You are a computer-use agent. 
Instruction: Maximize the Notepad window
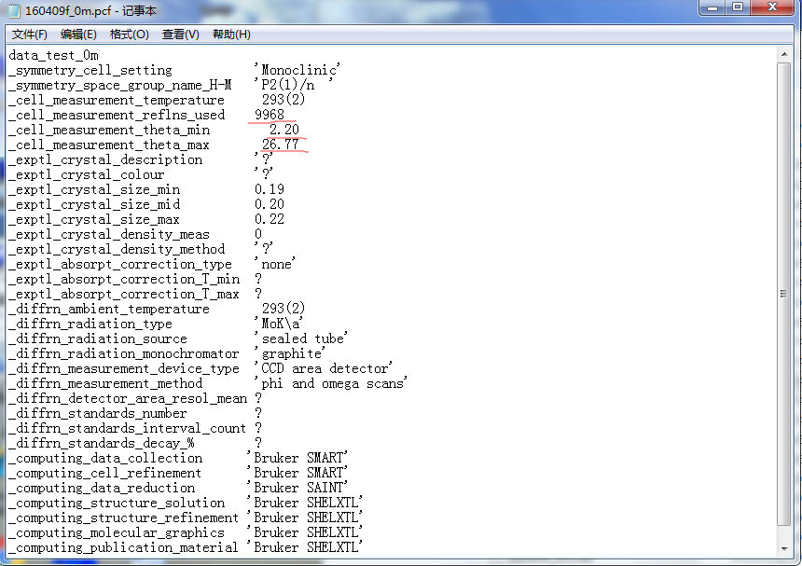(738, 7)
